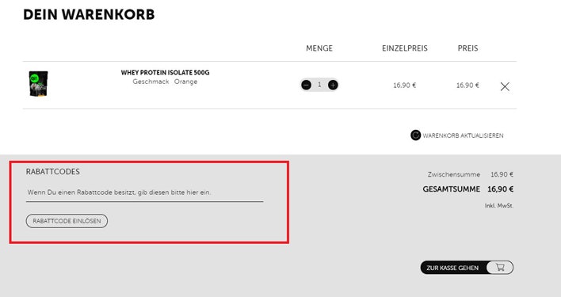Click the Menge column header

click(319, 48)
